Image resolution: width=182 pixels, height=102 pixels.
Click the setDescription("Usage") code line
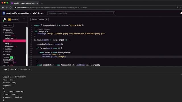(x=53, y=57)
